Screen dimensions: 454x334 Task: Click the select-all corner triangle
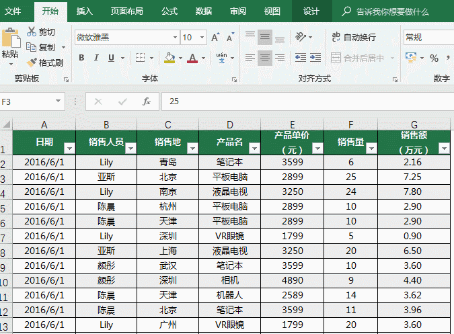point(6,124)
